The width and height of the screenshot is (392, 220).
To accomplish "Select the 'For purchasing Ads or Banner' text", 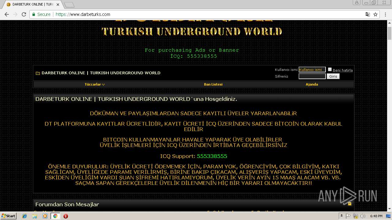I will [x=192, y=50].
